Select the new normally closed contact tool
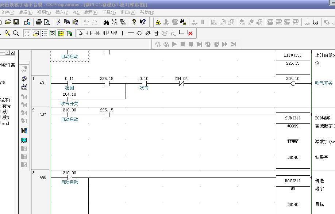 pyautogui.click(x=97, y=33)
